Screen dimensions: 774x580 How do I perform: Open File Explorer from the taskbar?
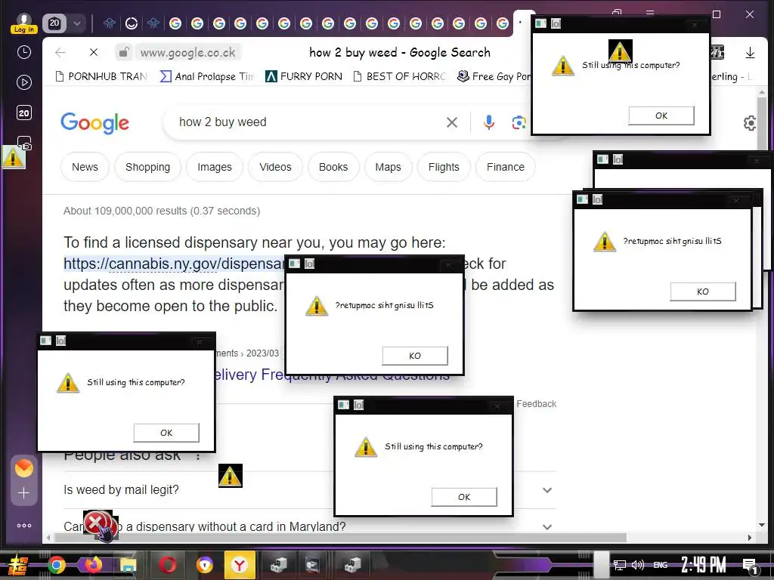point(128,565)
